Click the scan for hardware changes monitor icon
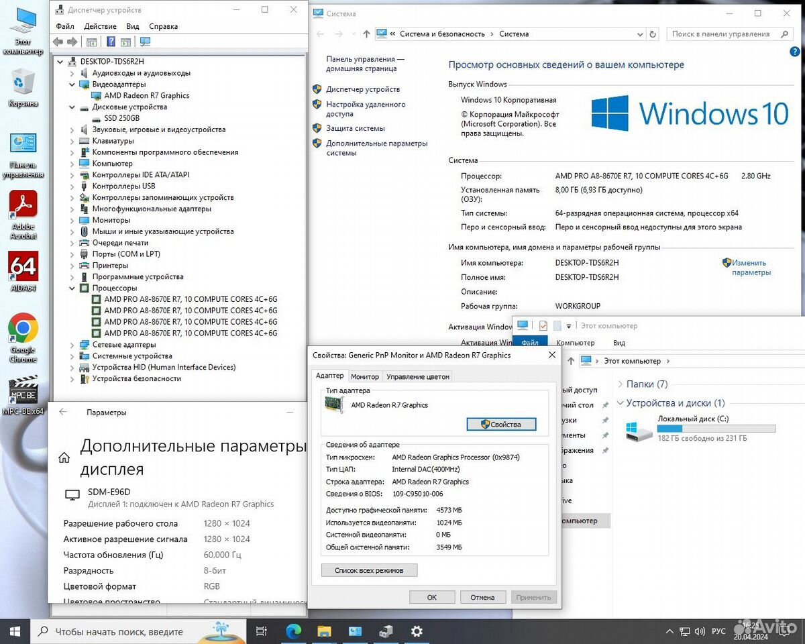The image size is (805, 644). (x=145, y=42)
